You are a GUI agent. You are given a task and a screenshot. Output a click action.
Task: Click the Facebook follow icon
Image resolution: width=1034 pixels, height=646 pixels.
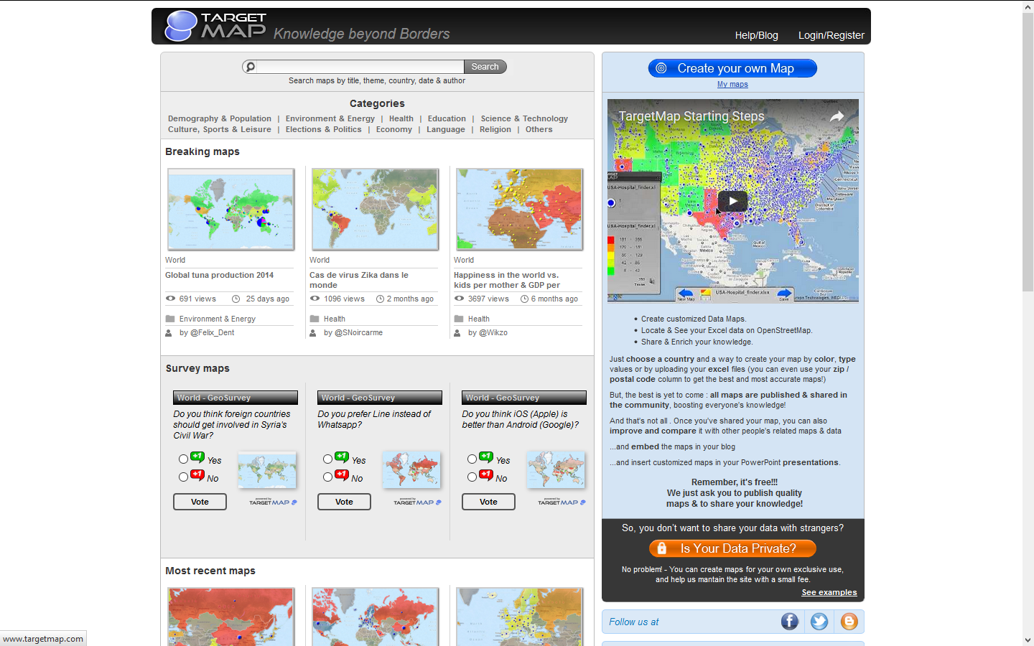click(789, 622)
